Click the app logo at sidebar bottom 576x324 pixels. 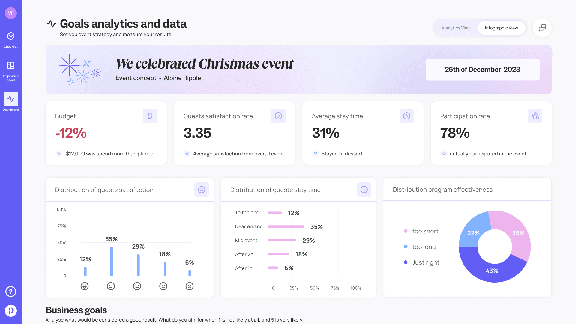[11, 311]
